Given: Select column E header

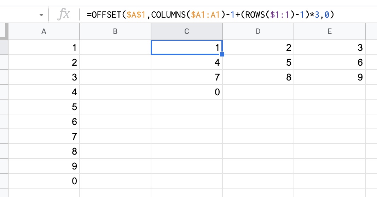Looking at the screenshot, I should pyautogui.click(x=329, y=31).
